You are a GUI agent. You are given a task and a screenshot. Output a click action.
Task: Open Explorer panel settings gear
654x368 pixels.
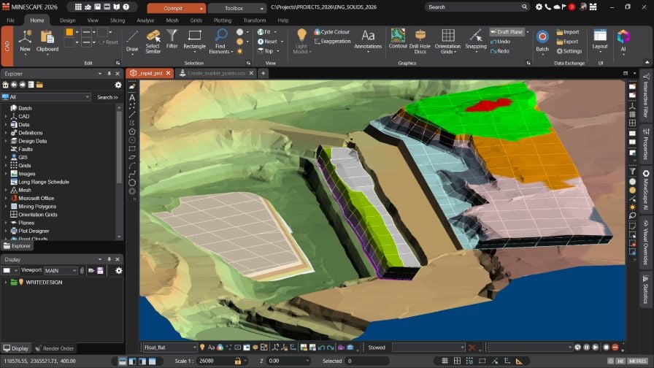118,85
